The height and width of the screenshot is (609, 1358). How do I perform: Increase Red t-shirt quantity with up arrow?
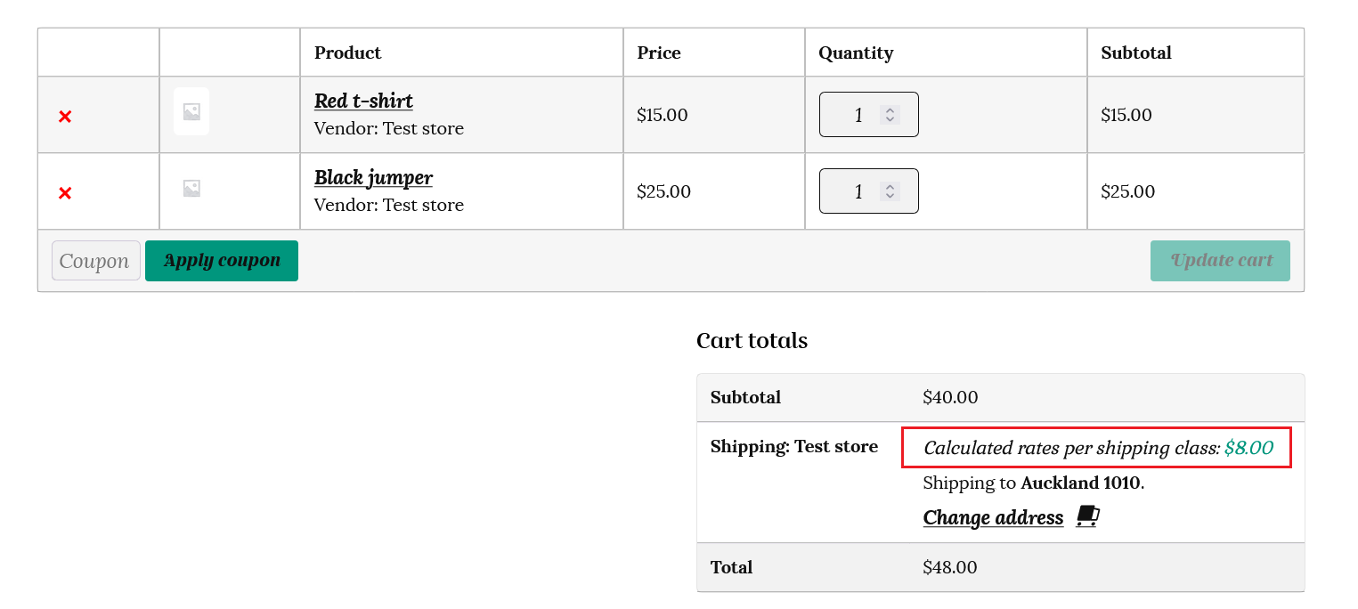pyautogui.click(x=890, y=110)
